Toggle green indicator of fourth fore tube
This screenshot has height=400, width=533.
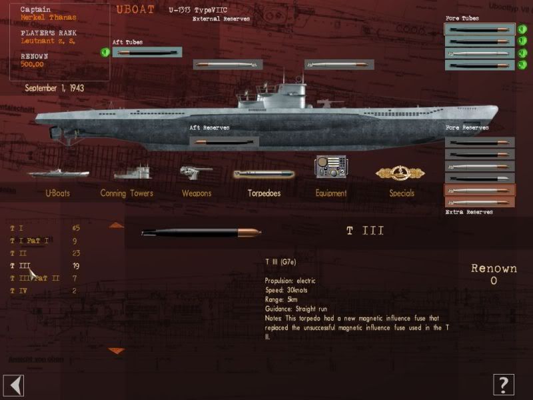(x=522, y=65)
